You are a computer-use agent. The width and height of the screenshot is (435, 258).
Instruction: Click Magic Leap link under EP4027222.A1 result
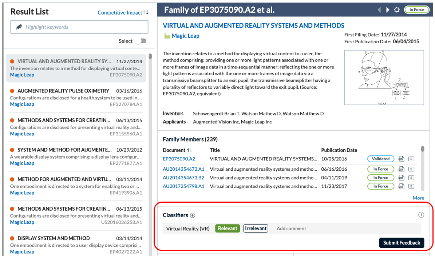click(x=22, y=252)
